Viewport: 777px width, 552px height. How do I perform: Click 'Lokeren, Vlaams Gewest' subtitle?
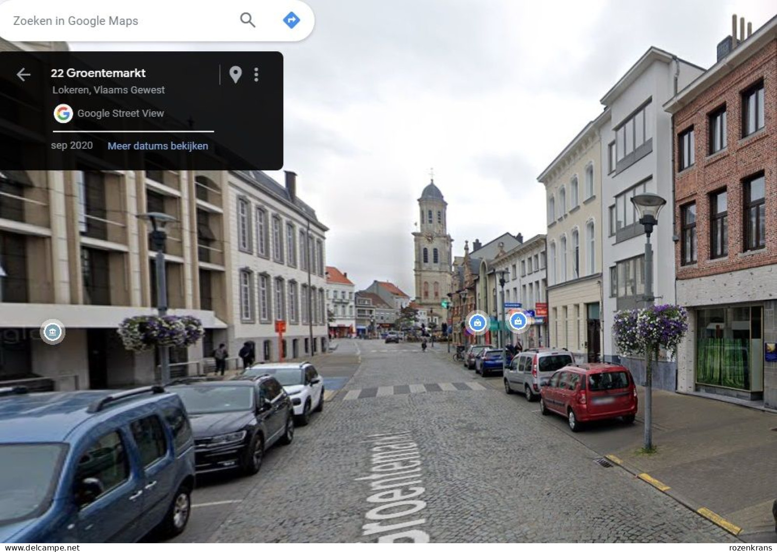(x=108, y=90)
